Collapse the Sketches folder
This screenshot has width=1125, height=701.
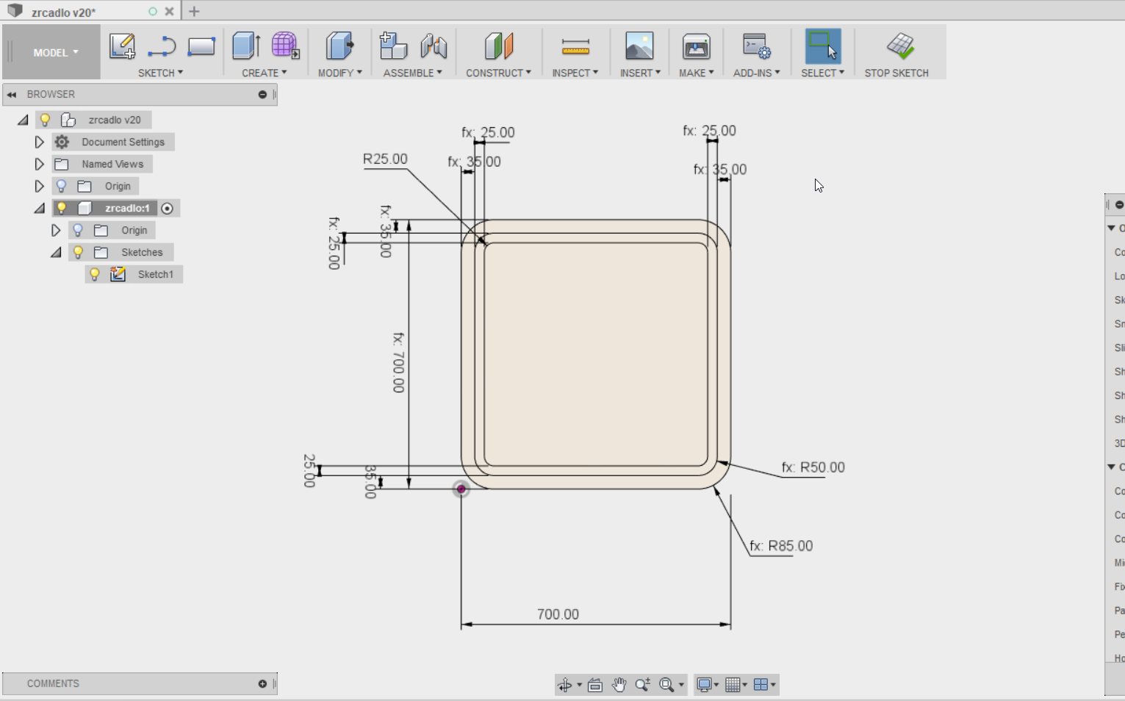tap(56, 253)
